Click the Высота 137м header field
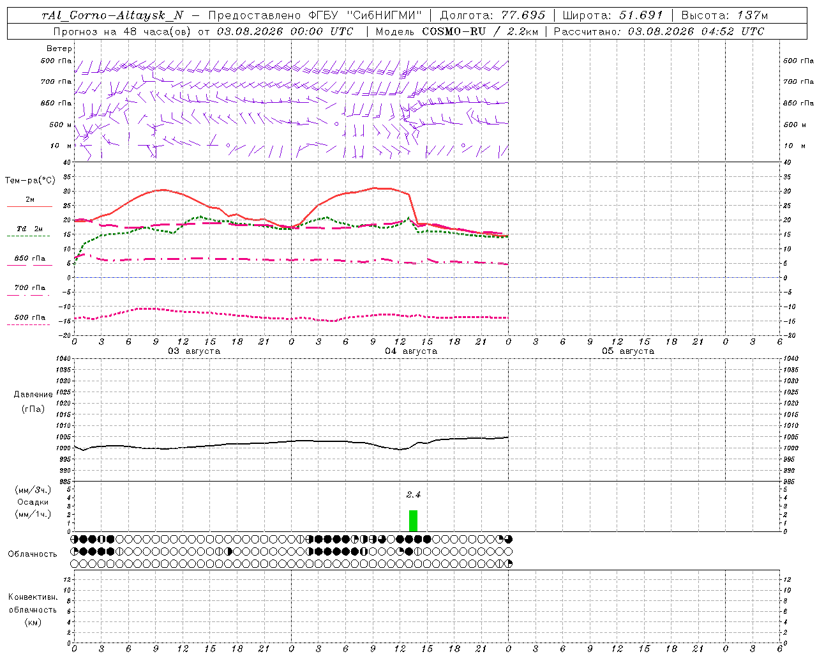The height and width of the screenshot is (654, 817). point(724,15)
